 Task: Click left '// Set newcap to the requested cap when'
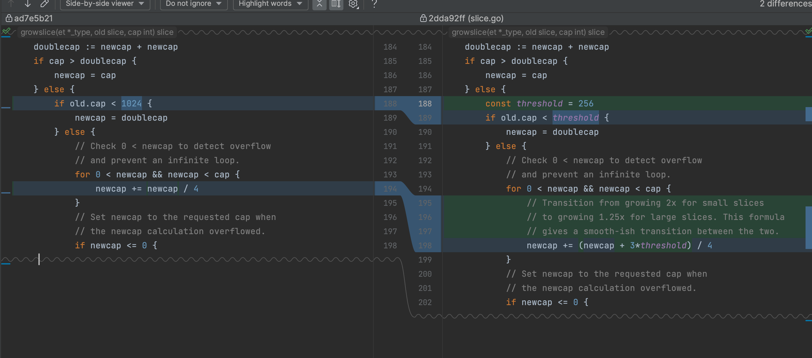(175, 217)
